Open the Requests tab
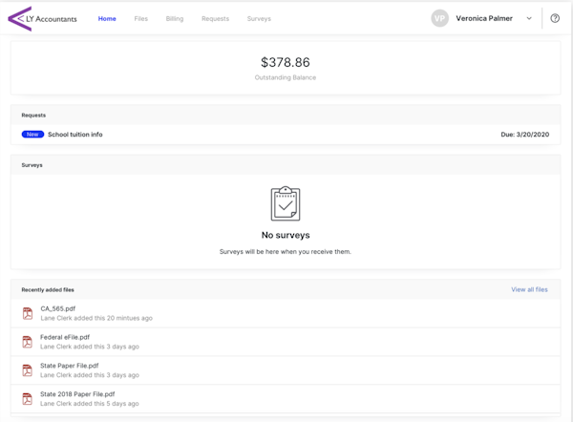Image resolution: width=573 pixels, height=422 pixels. point(215,18)
